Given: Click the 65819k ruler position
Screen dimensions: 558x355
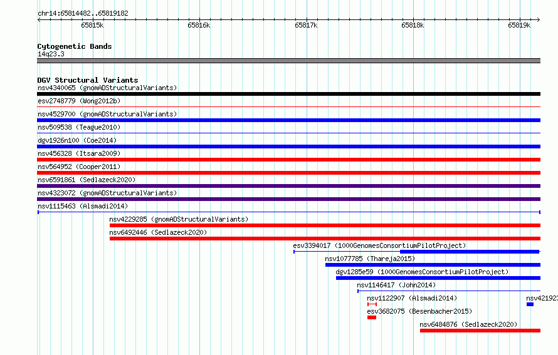Looking at the screenshot, I should tap(519, 25).
